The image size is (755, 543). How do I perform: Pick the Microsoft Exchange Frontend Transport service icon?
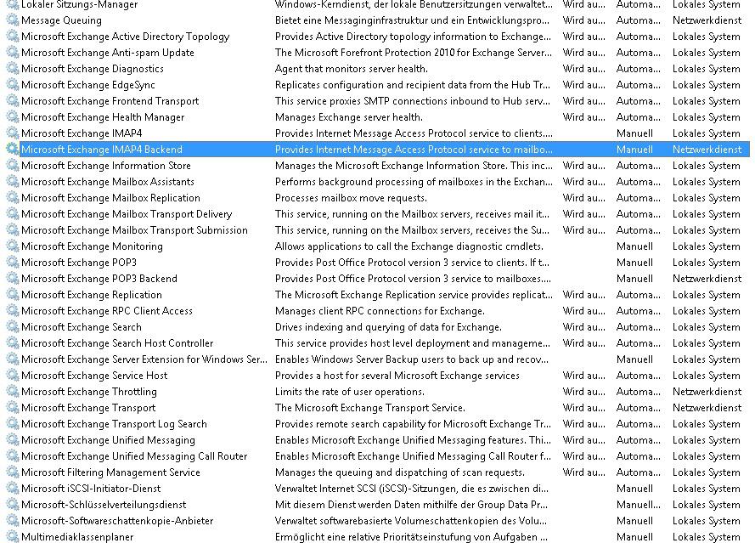pyautogui.click(x=12, y=101)
